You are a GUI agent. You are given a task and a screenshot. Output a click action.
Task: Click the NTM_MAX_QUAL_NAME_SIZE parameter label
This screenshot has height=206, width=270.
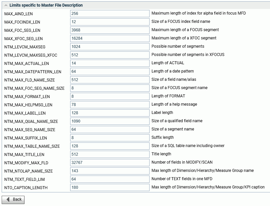(x=31, y=122)
